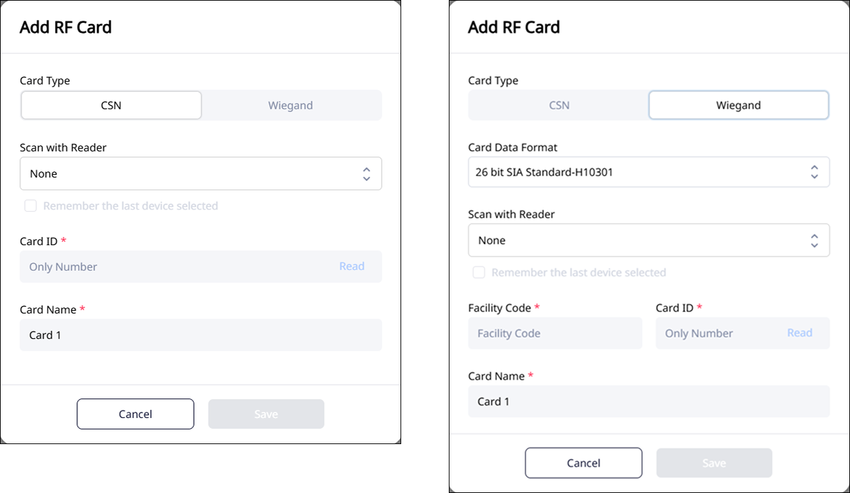The height and width of the screenshot is (493, 850).
Task: Select Wiegand tab in right dialog
Action: click(738, 105)
